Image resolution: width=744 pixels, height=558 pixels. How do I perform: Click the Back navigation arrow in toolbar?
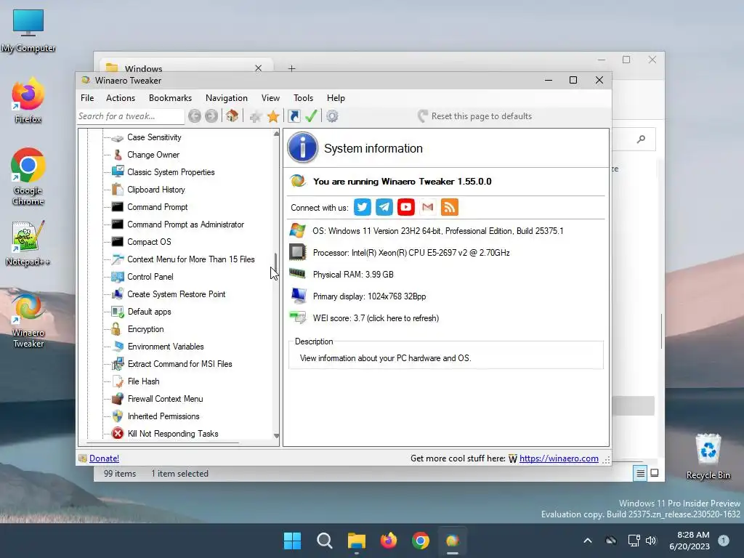click(x=195, y=116)
